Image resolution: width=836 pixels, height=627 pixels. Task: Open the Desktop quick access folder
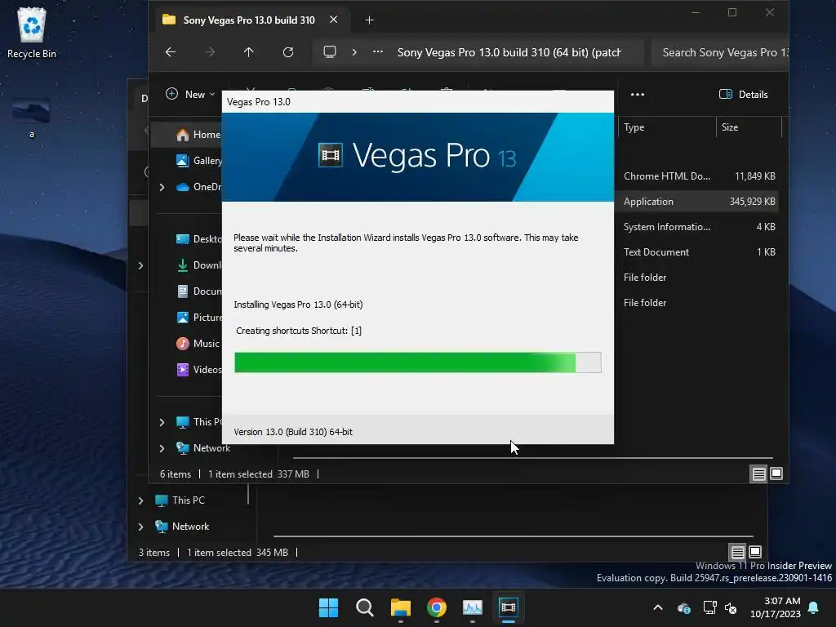pos(198,239)
